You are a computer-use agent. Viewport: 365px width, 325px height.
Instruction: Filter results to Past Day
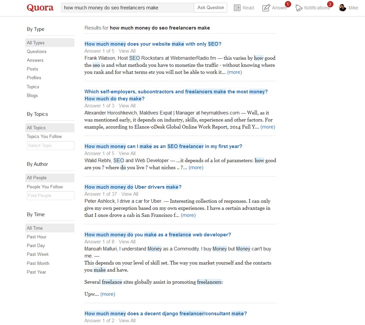click(36, 246)
